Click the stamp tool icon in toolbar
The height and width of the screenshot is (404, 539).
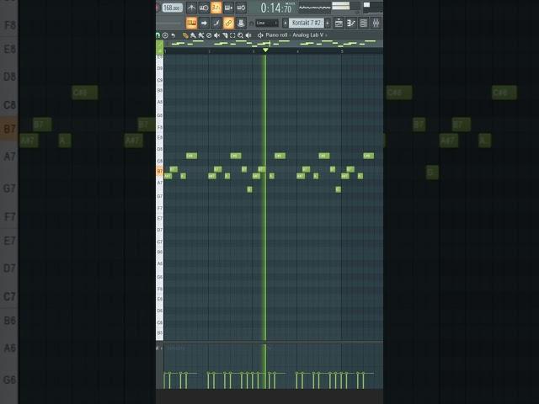point(241,23)
